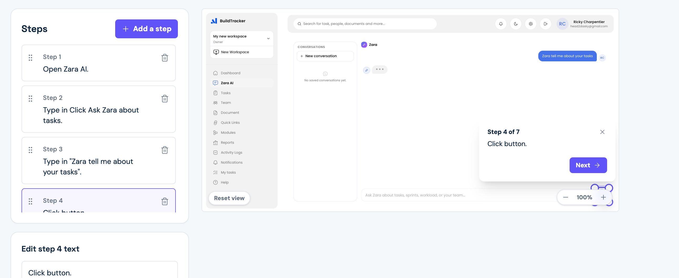Click the Zara avatar icon in chat header
Viewport: 679px width, 278px height.
click(364, 45)
